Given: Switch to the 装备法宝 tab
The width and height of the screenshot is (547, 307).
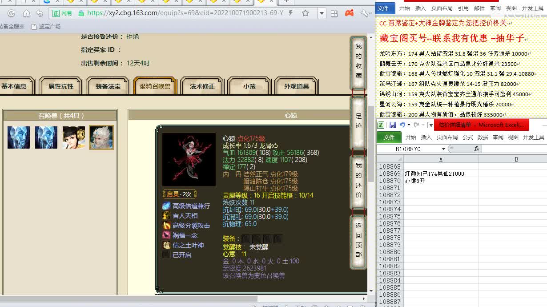Looking at the screenshot, I should point(108,86).
